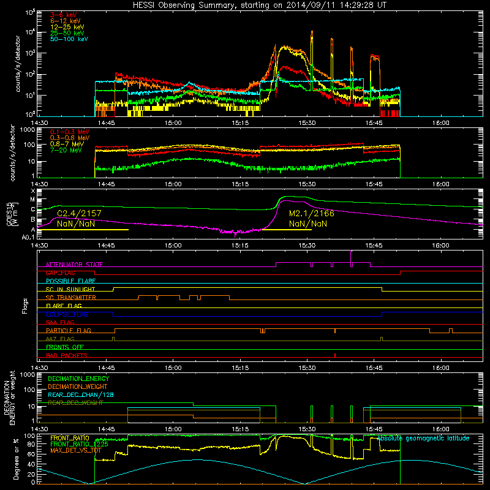Click the absolute geomagnetic latitude label
The image size is (490, 490).
(x=423, y=438)
